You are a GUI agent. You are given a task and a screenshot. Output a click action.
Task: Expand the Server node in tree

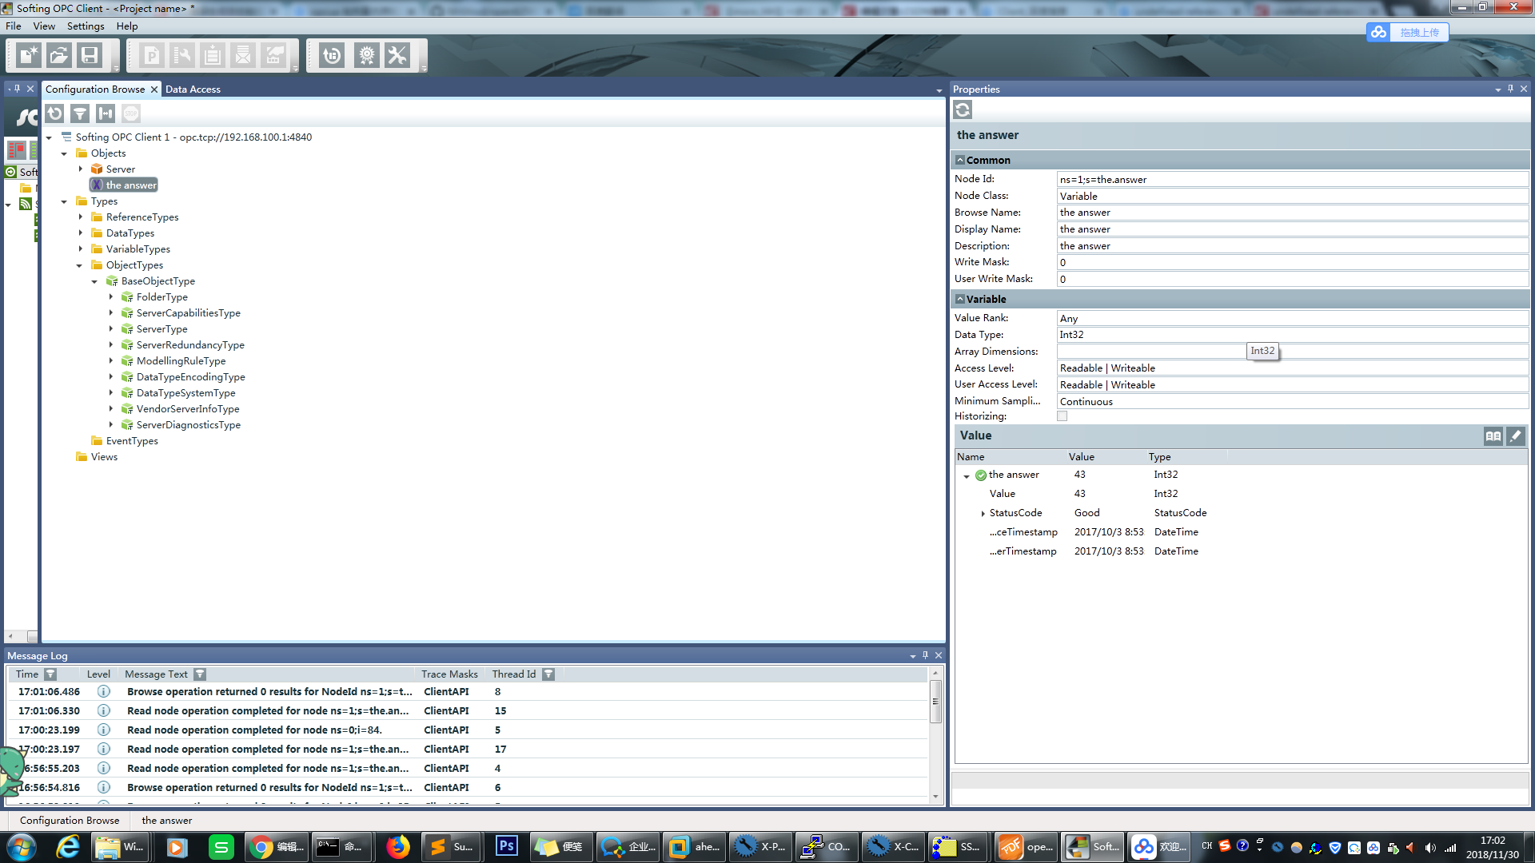pos(81,169)
